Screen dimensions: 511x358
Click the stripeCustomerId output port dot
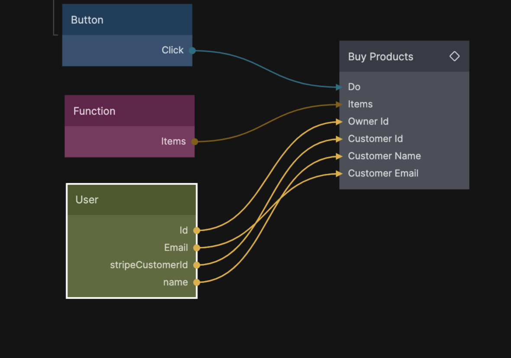pyautogui.click(x=197, y=265)
